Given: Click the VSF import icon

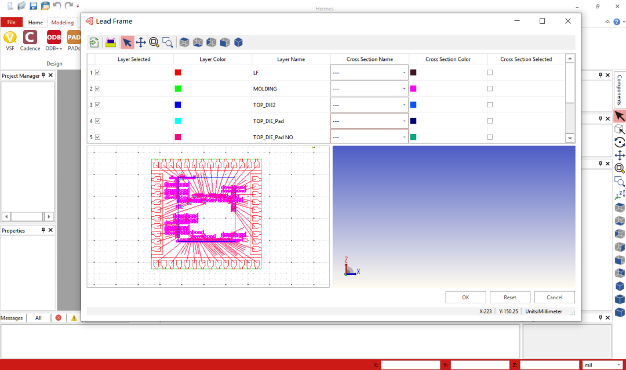Looking at the screenshot, I should click(10, 38).
